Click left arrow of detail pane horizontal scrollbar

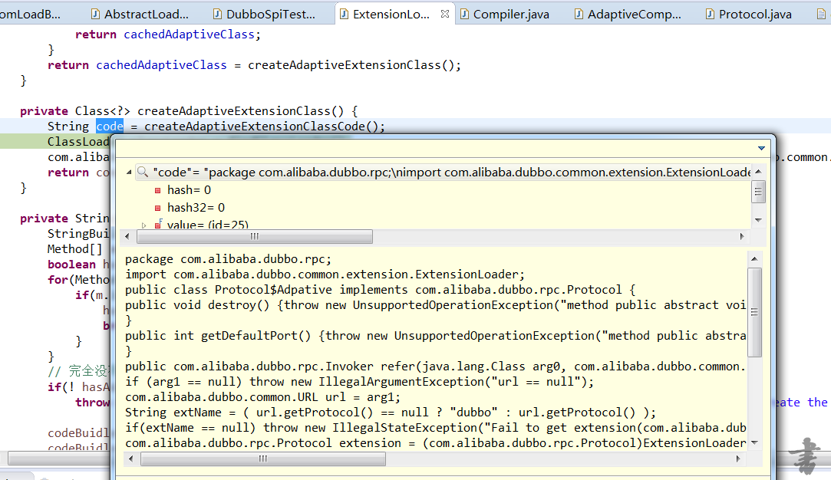tap(131, 459)
